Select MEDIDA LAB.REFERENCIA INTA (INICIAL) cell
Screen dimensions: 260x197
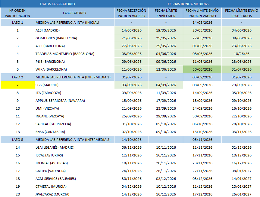click(74, 23)
